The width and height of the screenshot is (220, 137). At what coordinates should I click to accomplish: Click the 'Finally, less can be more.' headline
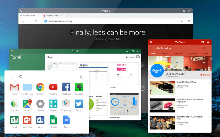[108, 33]
